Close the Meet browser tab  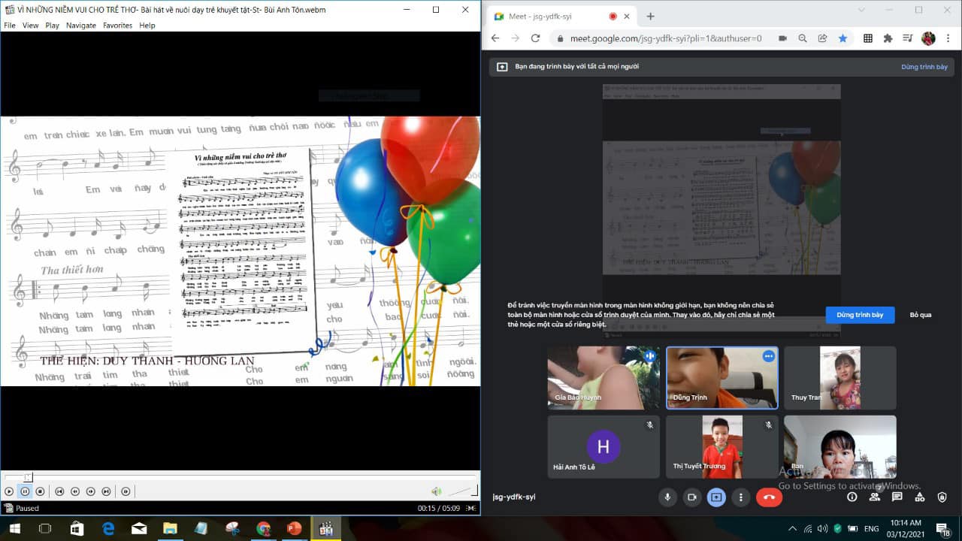point(627,17)
